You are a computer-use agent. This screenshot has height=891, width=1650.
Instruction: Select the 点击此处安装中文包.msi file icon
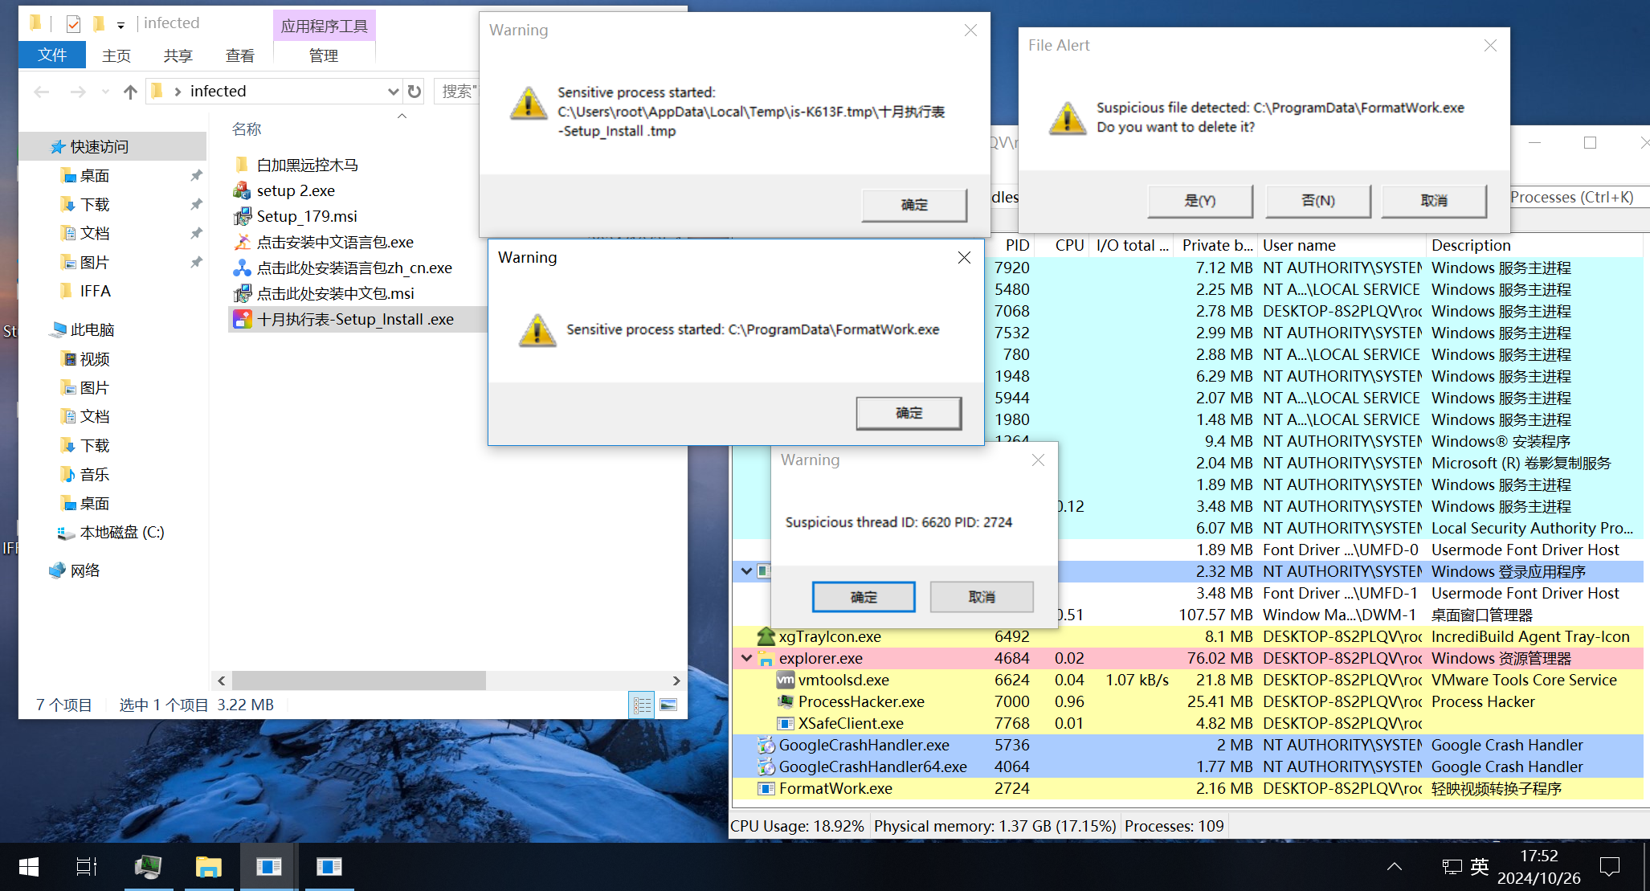(242, 293)
